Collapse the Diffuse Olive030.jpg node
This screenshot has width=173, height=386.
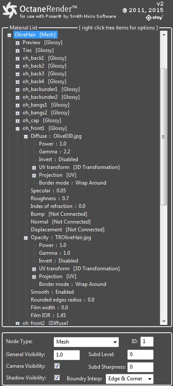pos(26,136)
